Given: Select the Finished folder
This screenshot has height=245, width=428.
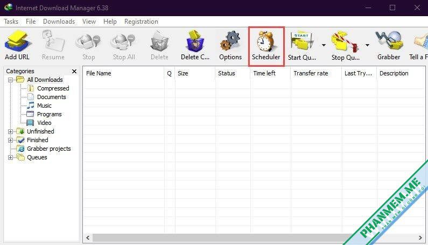Looking at the screenshot, I should [x=37, y=140].
